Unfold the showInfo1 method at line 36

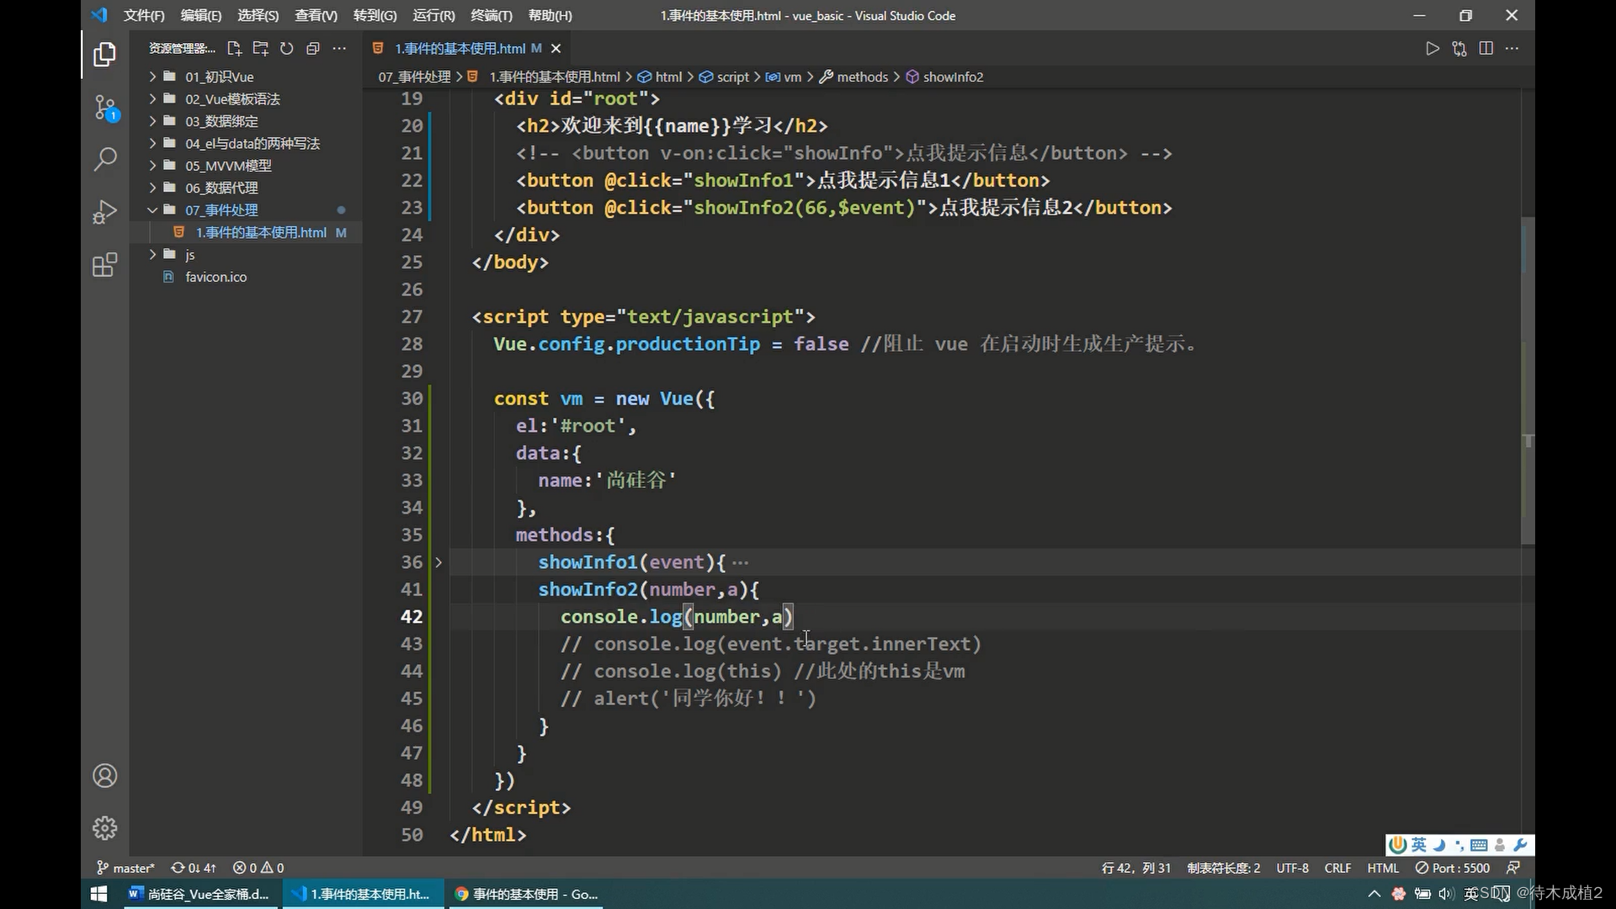tap(439, 562)
